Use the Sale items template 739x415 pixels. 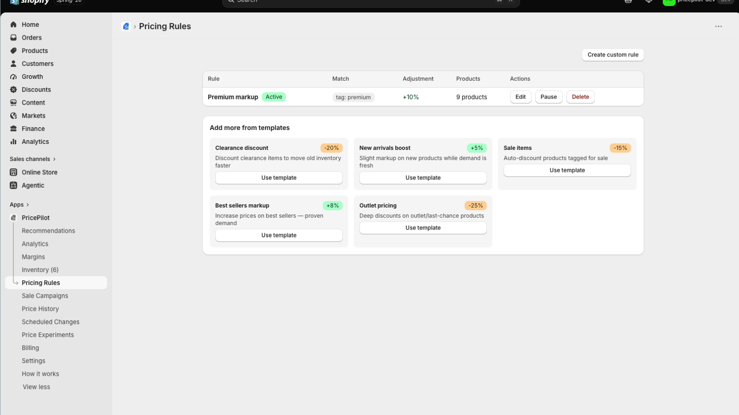pyautogui.click(x=567, y=171)
